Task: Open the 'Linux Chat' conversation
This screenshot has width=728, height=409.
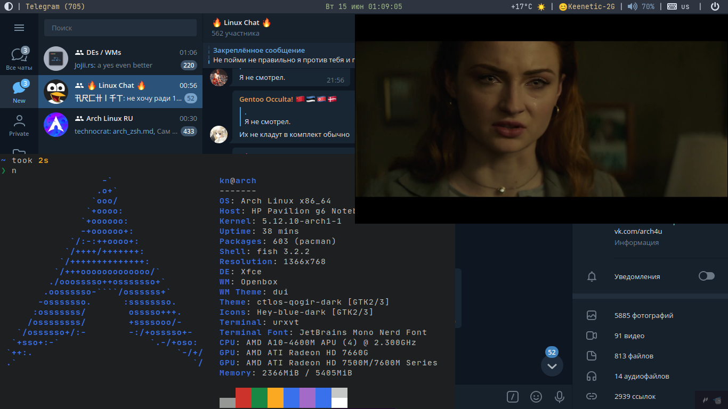Action: click(120, 92)
